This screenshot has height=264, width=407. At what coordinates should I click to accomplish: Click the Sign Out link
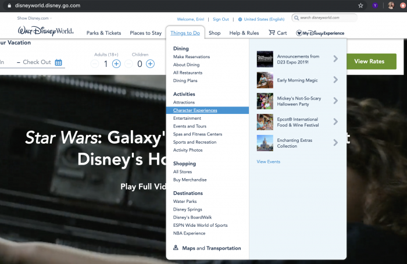[221, 19]
